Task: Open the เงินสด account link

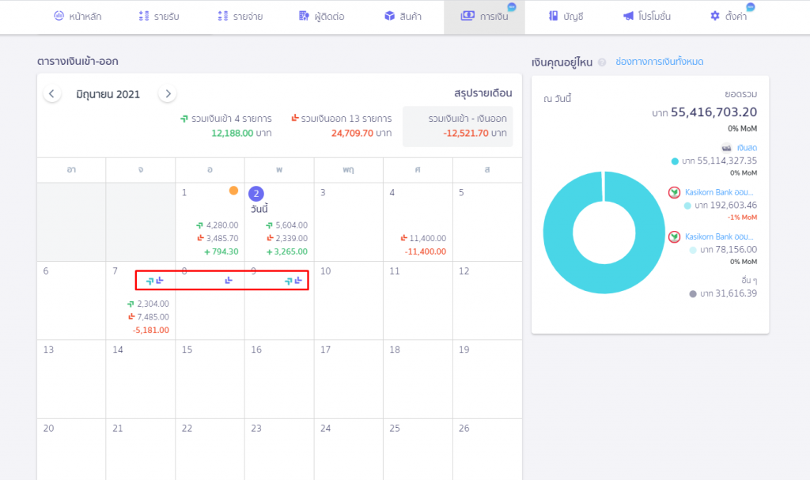Action: 747,148
